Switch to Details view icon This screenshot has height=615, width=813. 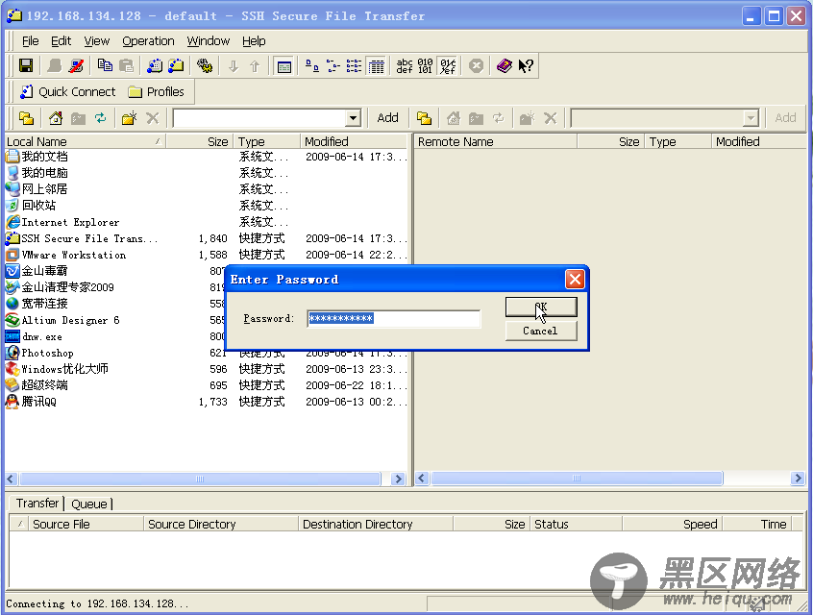point(376,66)
